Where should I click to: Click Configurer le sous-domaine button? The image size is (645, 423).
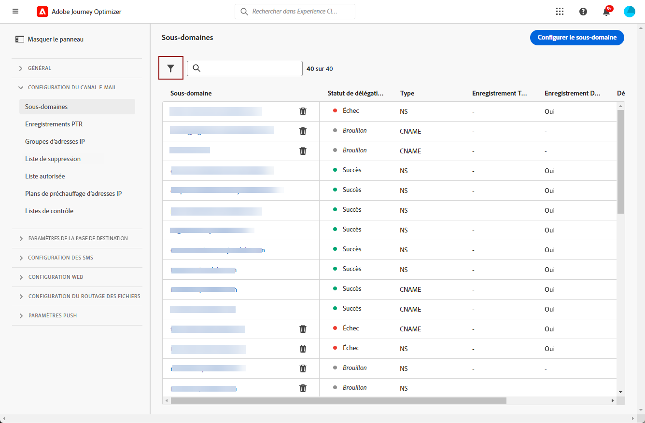tap(577, 38)
